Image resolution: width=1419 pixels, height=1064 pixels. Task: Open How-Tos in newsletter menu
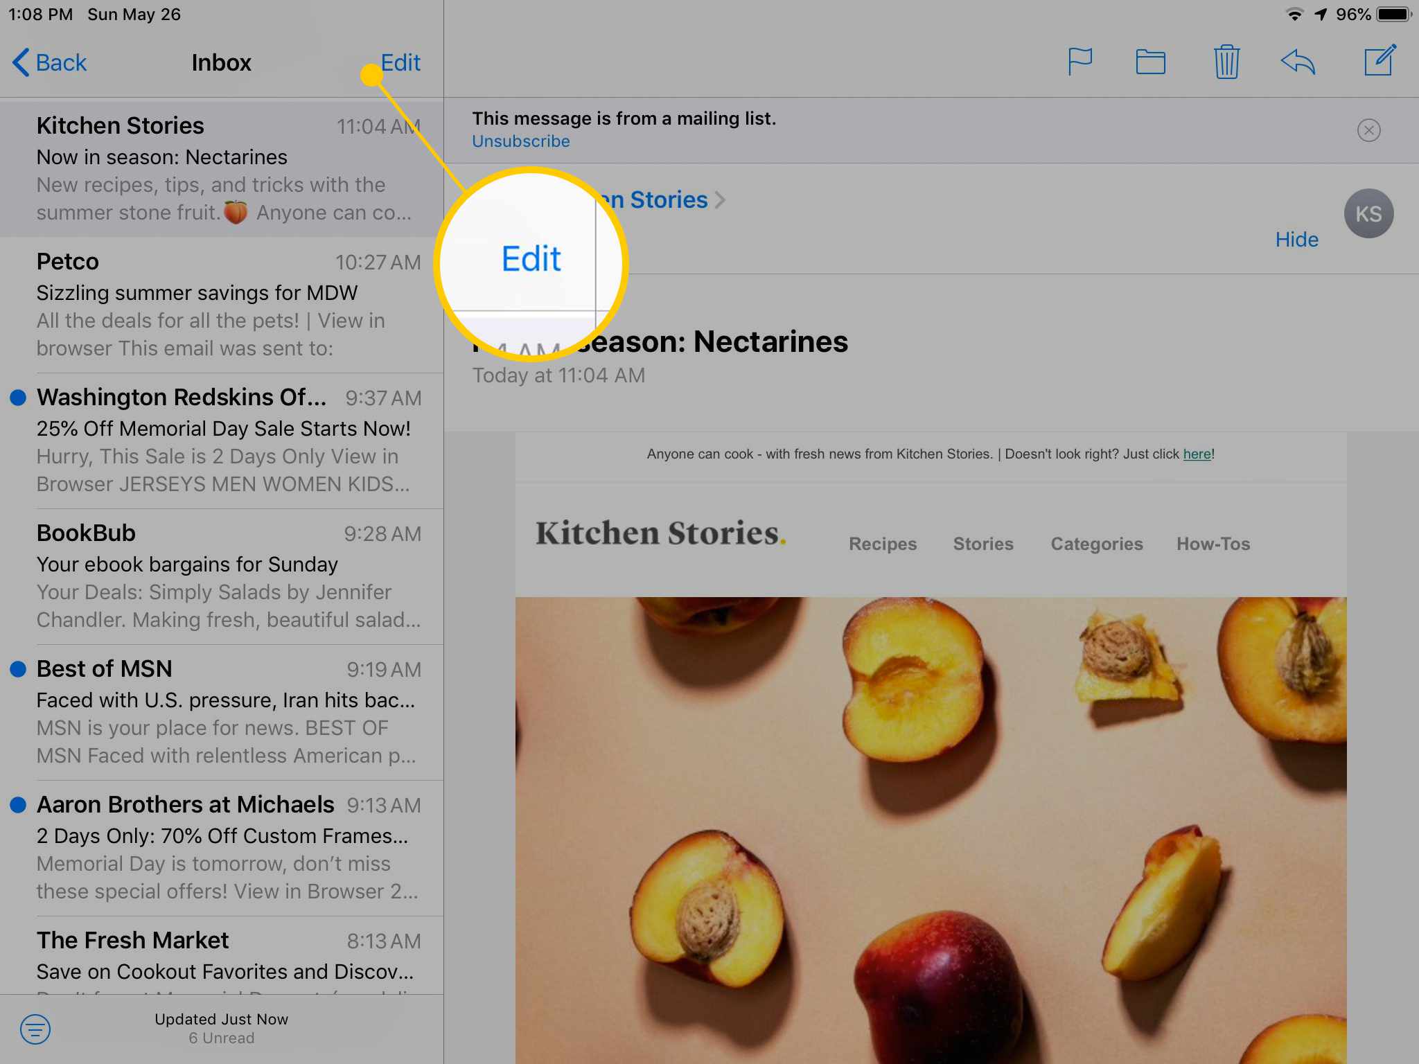[1213, 544]
